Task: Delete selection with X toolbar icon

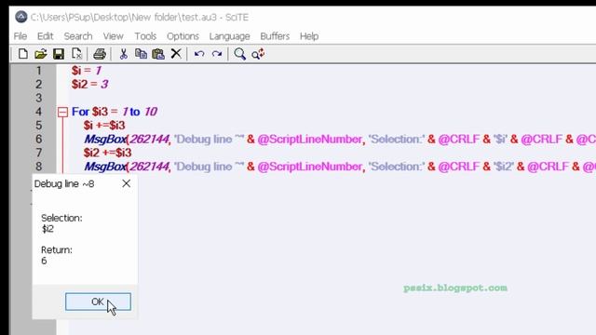Action: 176,54
